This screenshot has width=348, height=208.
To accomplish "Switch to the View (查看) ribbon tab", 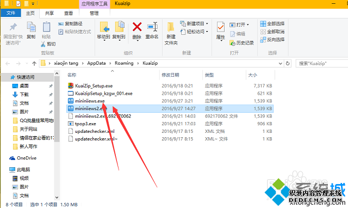I will point(69,13).
